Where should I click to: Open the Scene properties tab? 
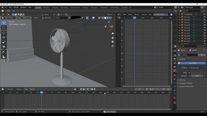tap(175, 67)
